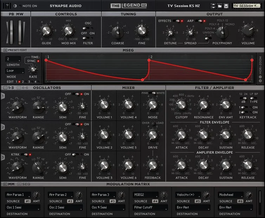Toggle PINK/WHITE noise switch
The height and width of the screenshot is (218, 265).
tap(153, 93)
